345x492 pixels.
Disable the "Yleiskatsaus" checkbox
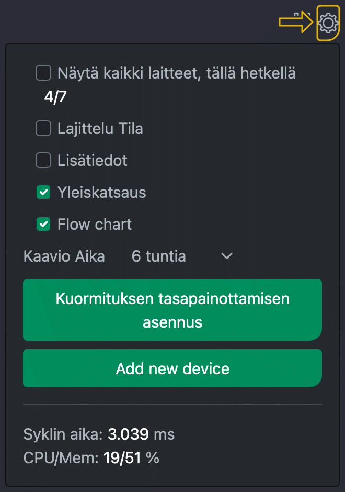[43, 192]
